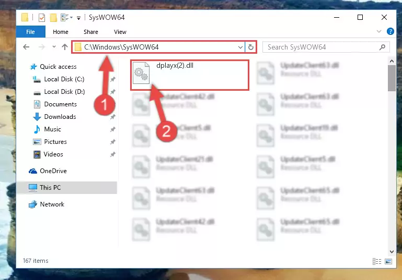Viewport: 402px width, 280px height.
Task: Click the folder icon in title bar
Action: point(25,17)
